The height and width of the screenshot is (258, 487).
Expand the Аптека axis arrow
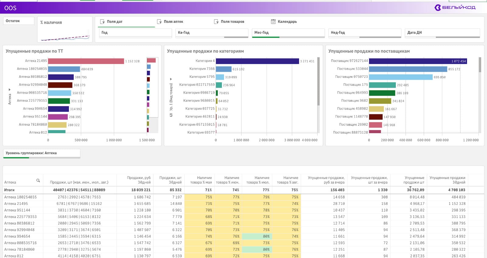click(x=10, y=89)
